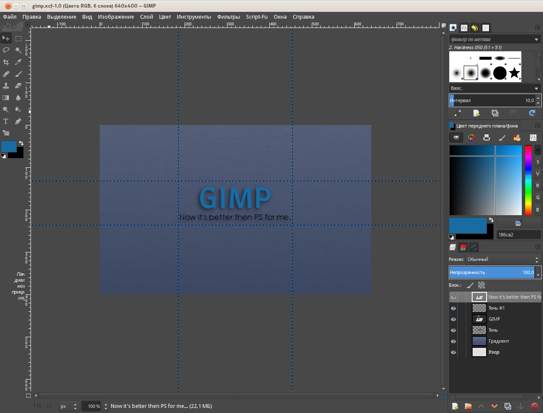Hide the 'Now it's better then PS' layer
The image size is (543, 413).
click(453, 297)
